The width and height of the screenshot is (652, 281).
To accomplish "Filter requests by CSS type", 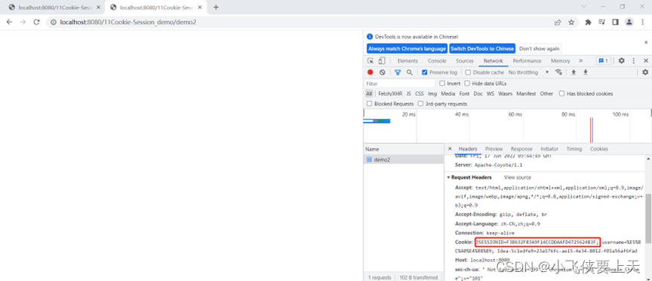I will [x=419, y=94].
